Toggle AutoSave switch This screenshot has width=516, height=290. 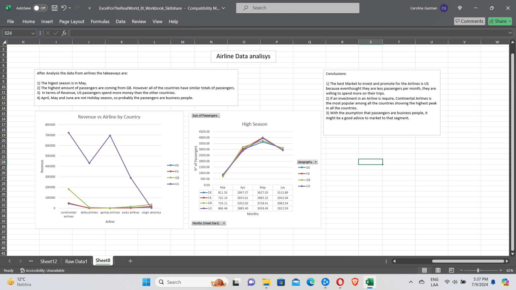(40, 8)
